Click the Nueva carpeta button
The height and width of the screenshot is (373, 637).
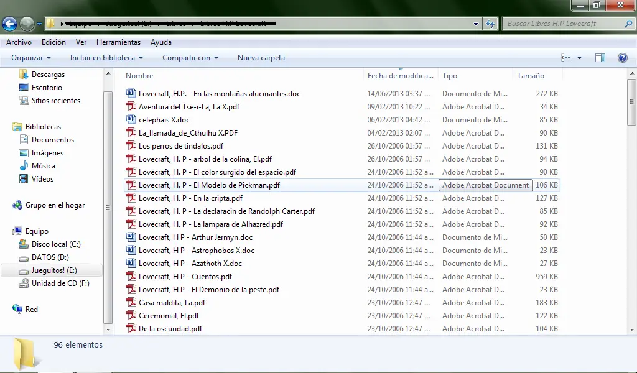[261, 58]
